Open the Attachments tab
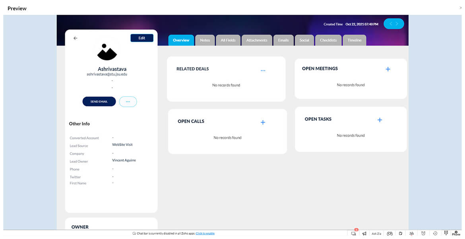Viewport: 465px width, 239px height. [257, 40]
